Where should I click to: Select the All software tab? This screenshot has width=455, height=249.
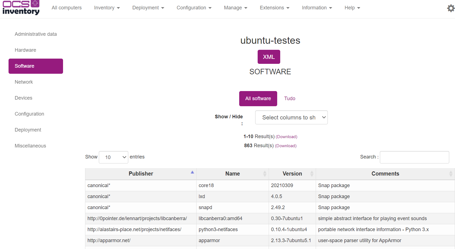pos(258,98)
